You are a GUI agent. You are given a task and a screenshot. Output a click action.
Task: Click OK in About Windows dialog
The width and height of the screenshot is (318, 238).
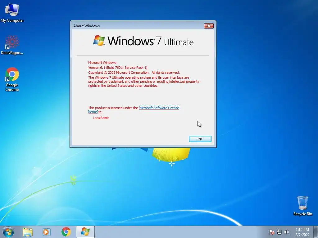point(200,139)
